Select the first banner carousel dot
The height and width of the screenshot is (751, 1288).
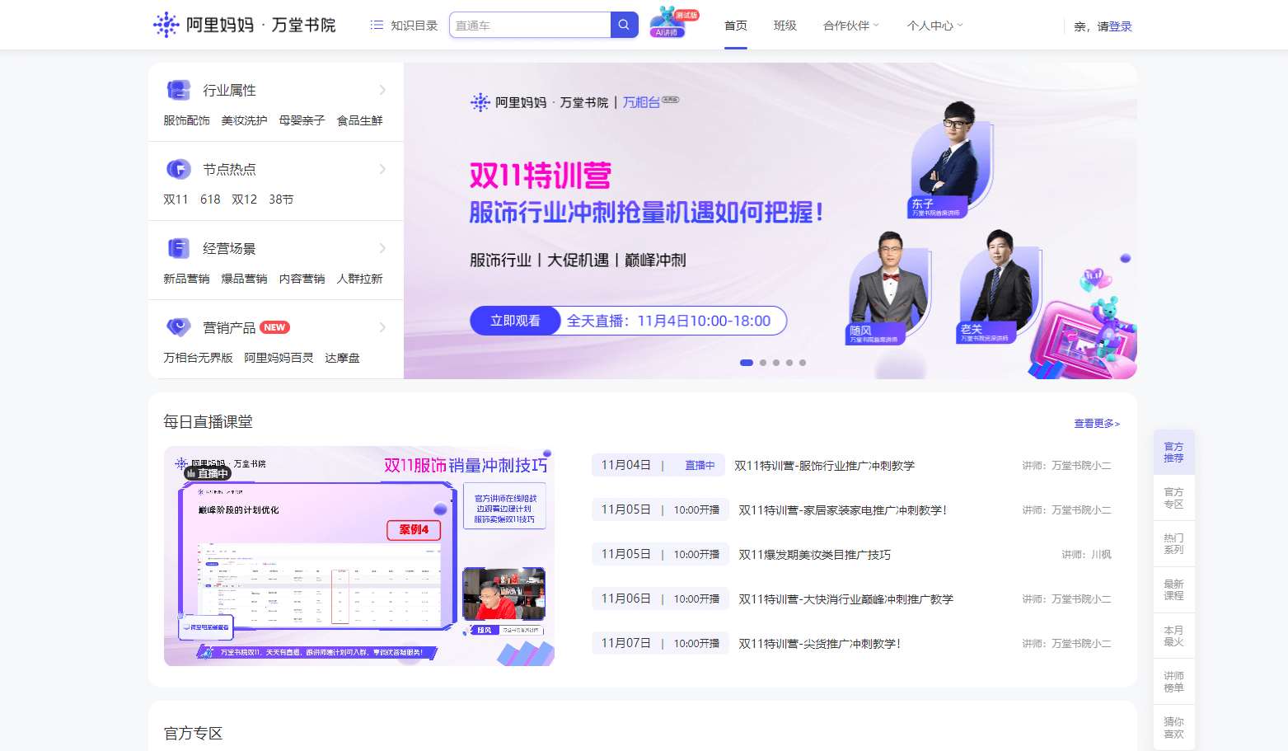point(747,363)
